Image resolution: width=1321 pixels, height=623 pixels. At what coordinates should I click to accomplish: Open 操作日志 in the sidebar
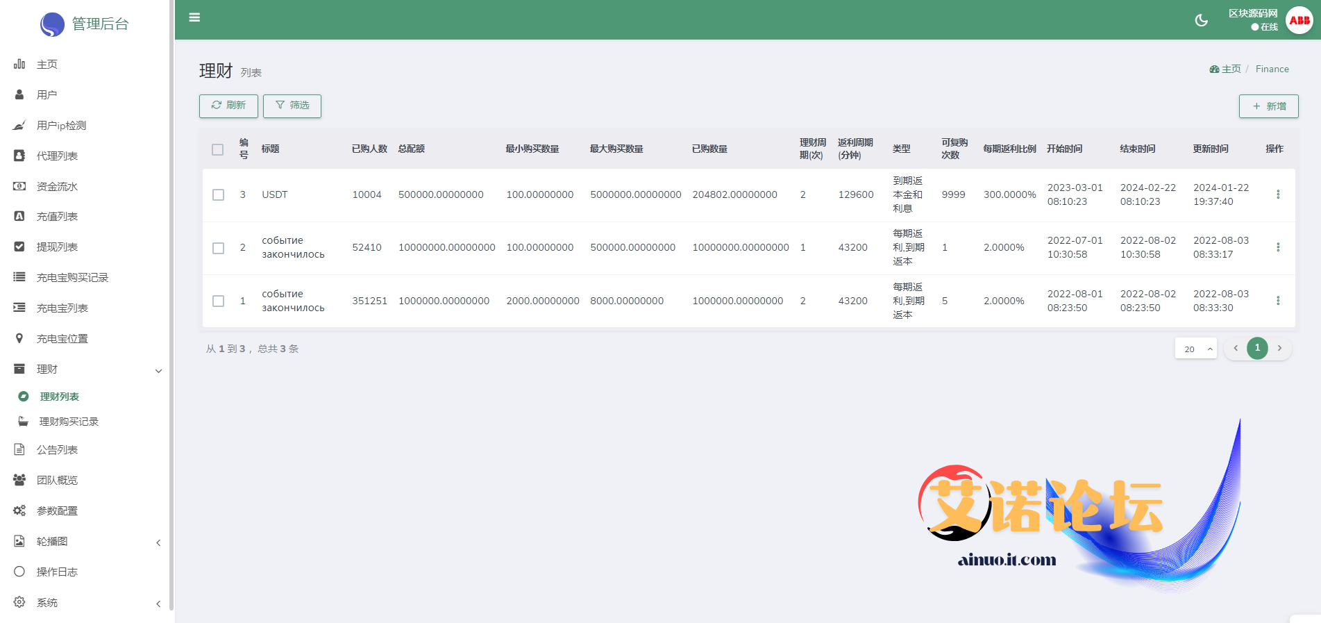tap(57, 572)
